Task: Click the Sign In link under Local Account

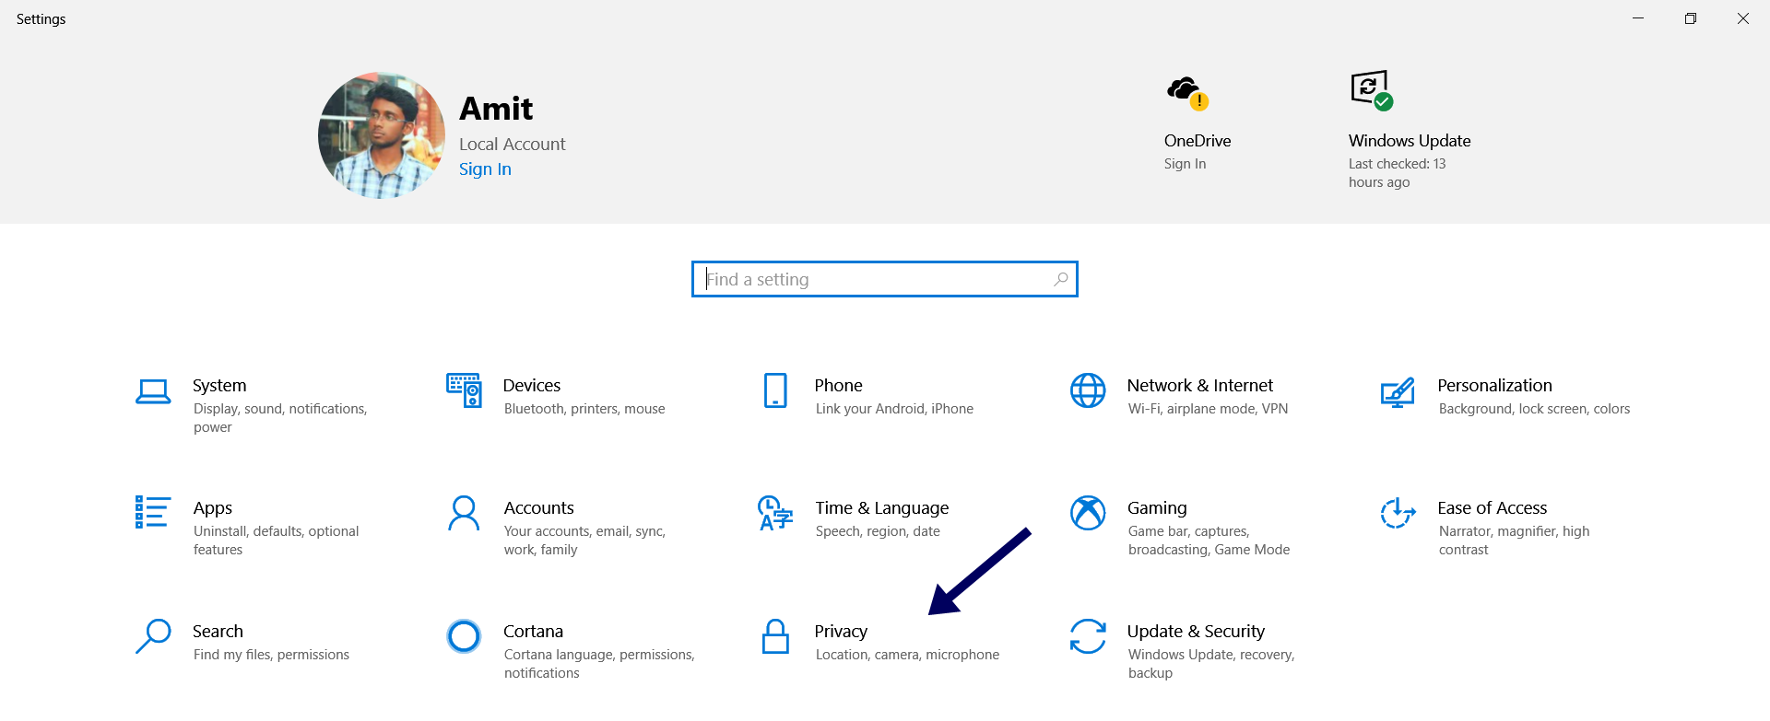Action: tap(485, 169)
